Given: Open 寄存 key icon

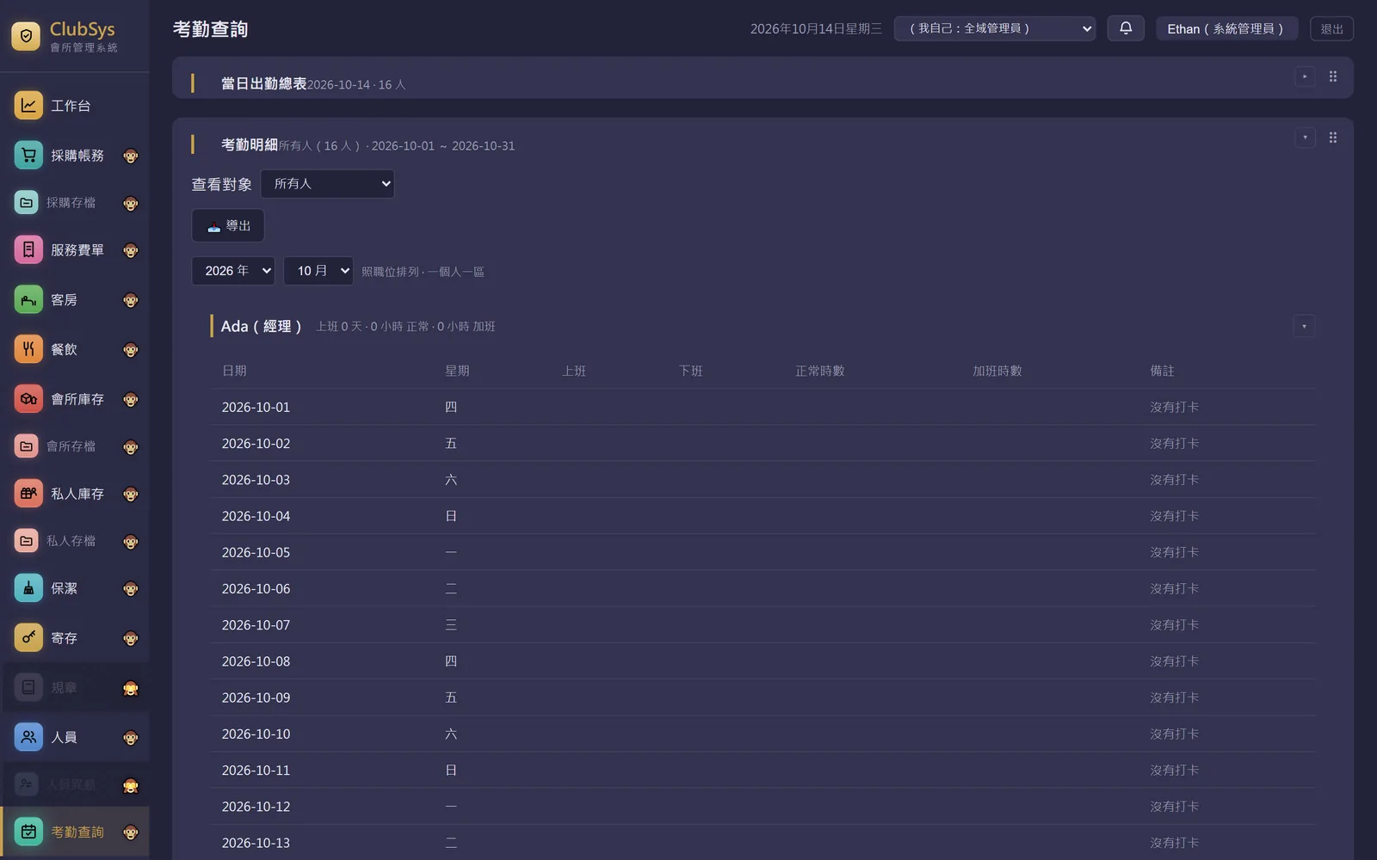Looking at the screenshot, I should [x=28, y=638].
